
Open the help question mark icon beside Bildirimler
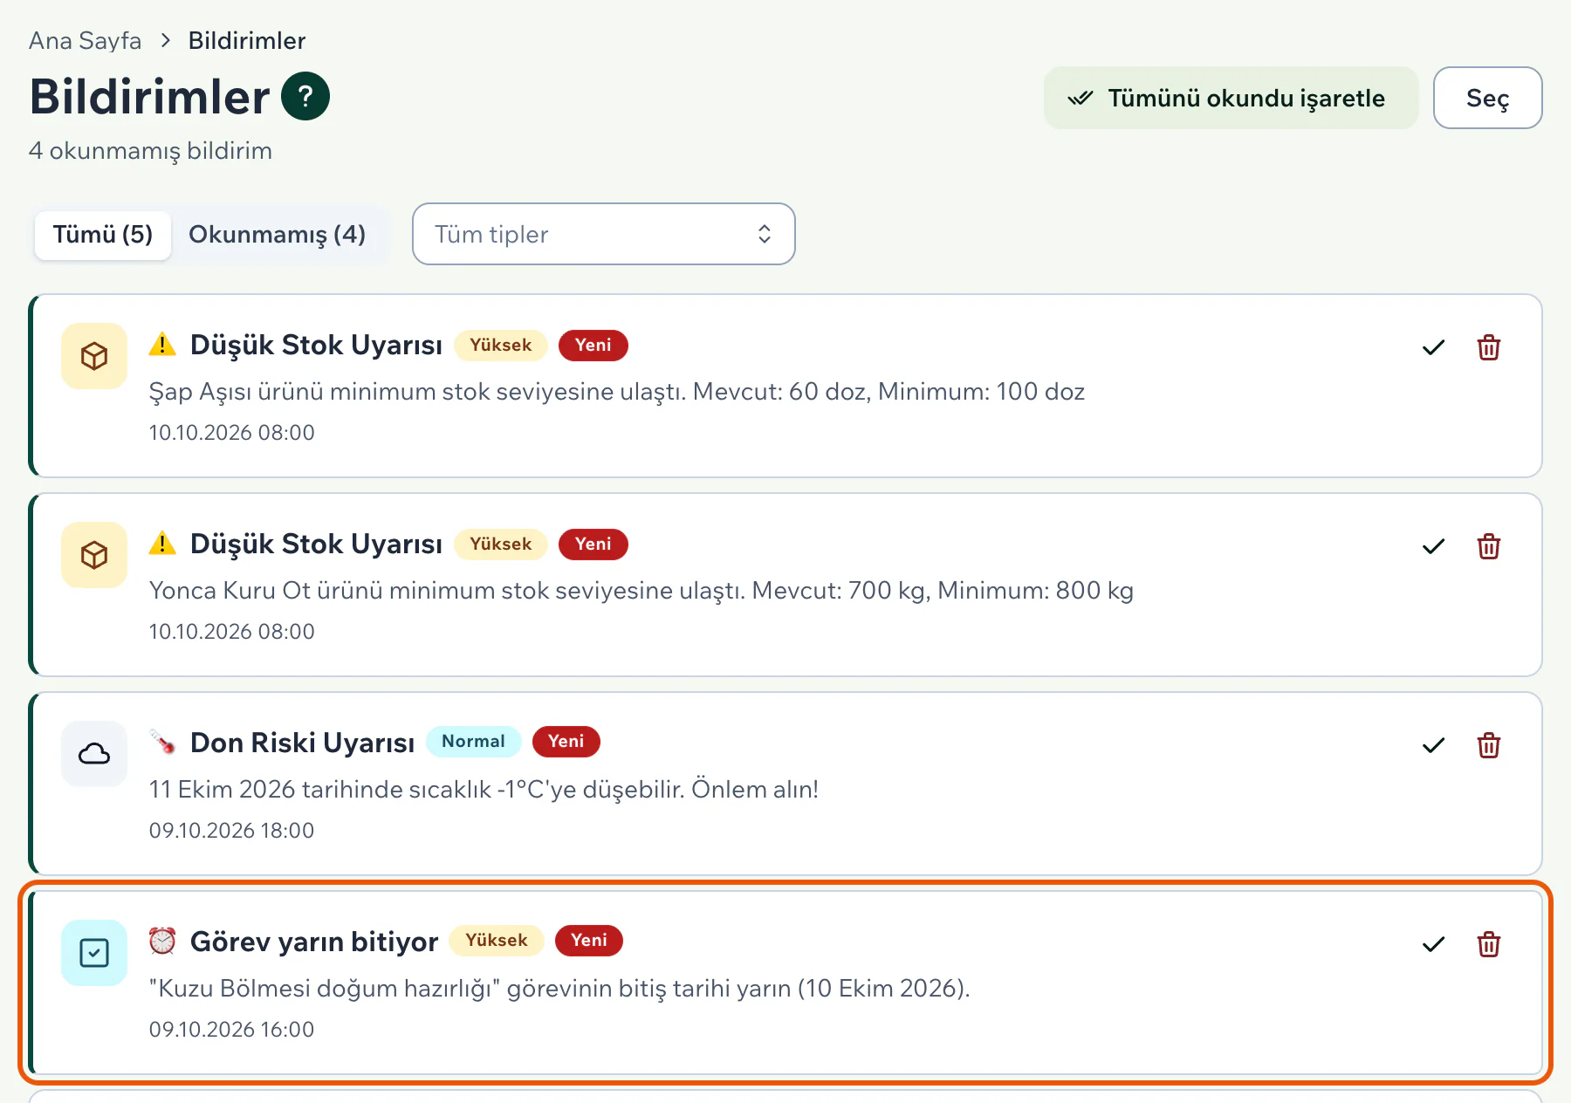click(x=305, y=96)
